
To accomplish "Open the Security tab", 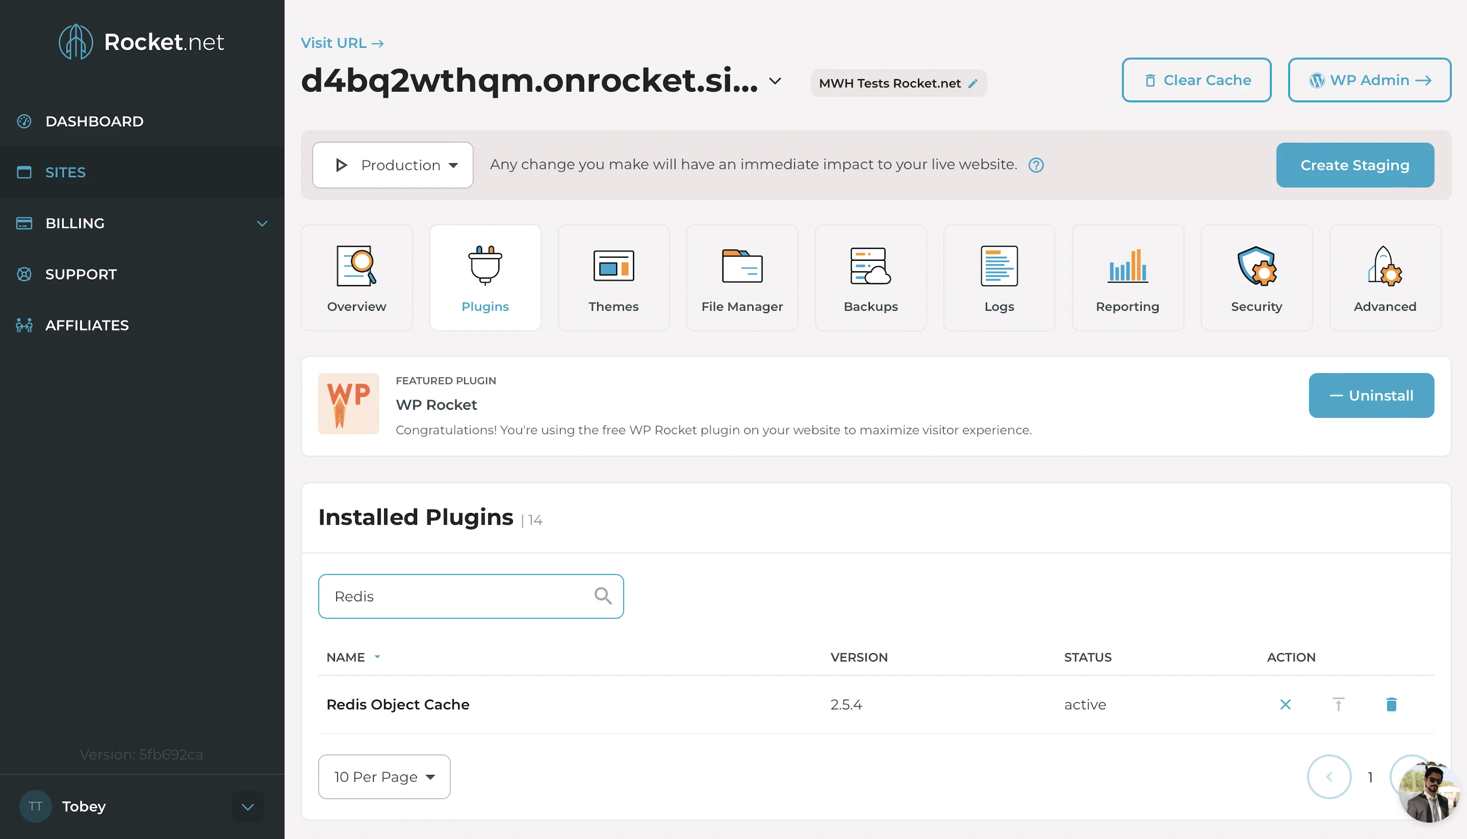I will click(1256, 278).
